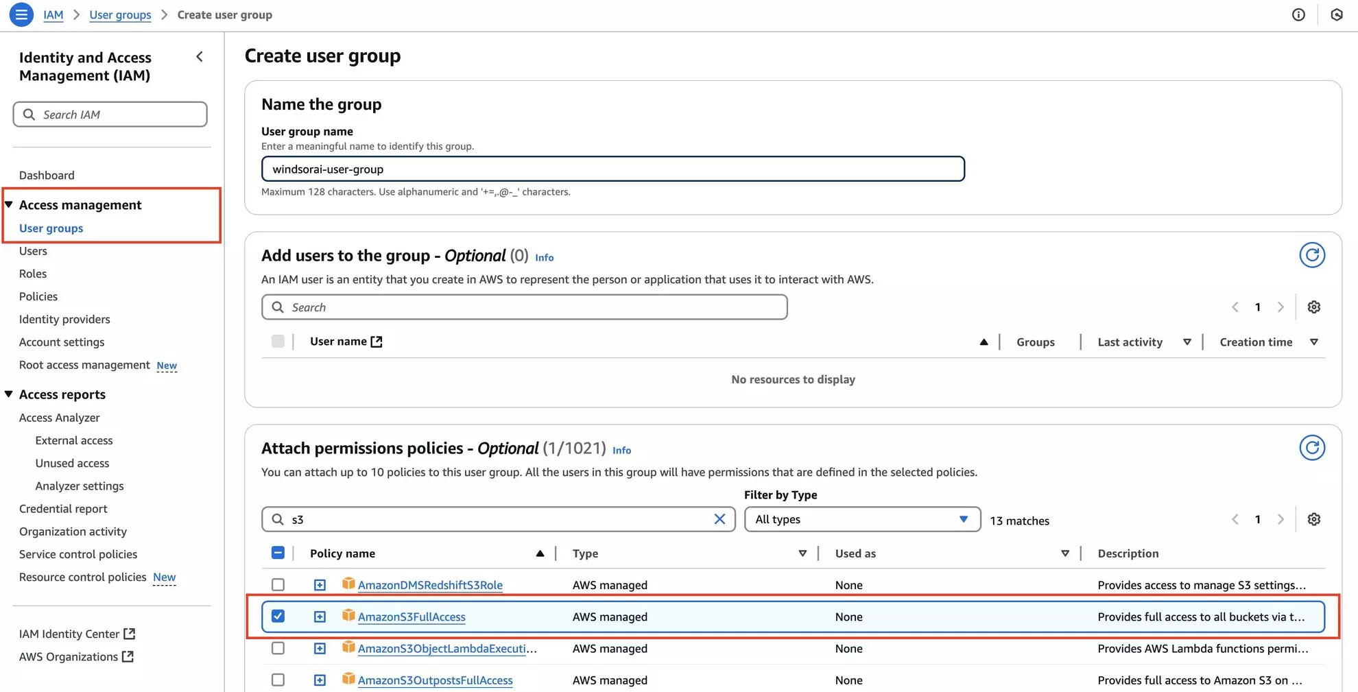Sort users table by Creation time arrow

pos(1314,342)
